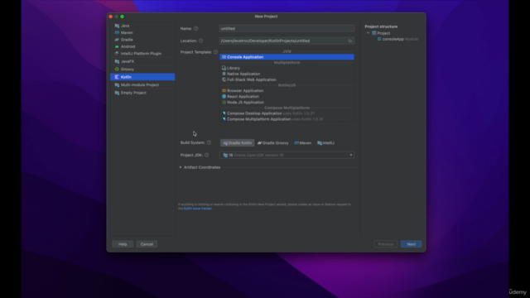This screenshot has height=298, width=530.
Task: Select the Native Application template text
Action: pyautogui.click(x=243, y=74)
